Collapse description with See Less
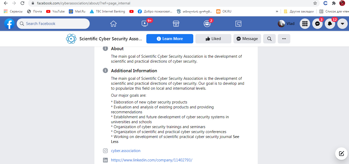Viewport: 349px width, 164px height. tap(115, 142)
